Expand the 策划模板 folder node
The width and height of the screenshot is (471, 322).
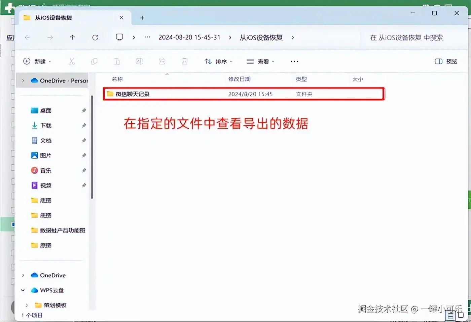tap(27, 305)
